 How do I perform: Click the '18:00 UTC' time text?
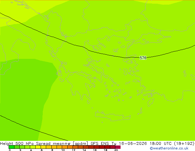point(161,143)
